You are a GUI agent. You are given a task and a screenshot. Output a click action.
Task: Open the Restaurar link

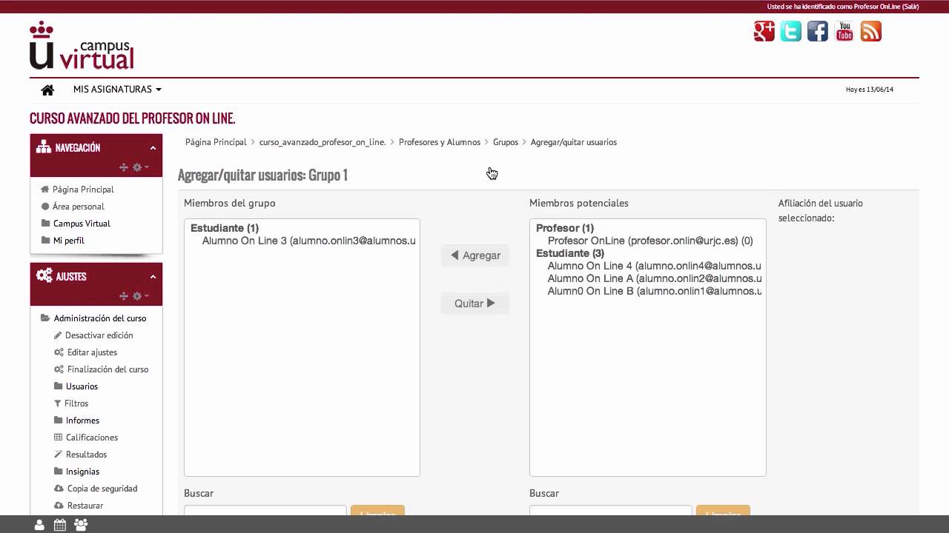click(x=85, y=506)
